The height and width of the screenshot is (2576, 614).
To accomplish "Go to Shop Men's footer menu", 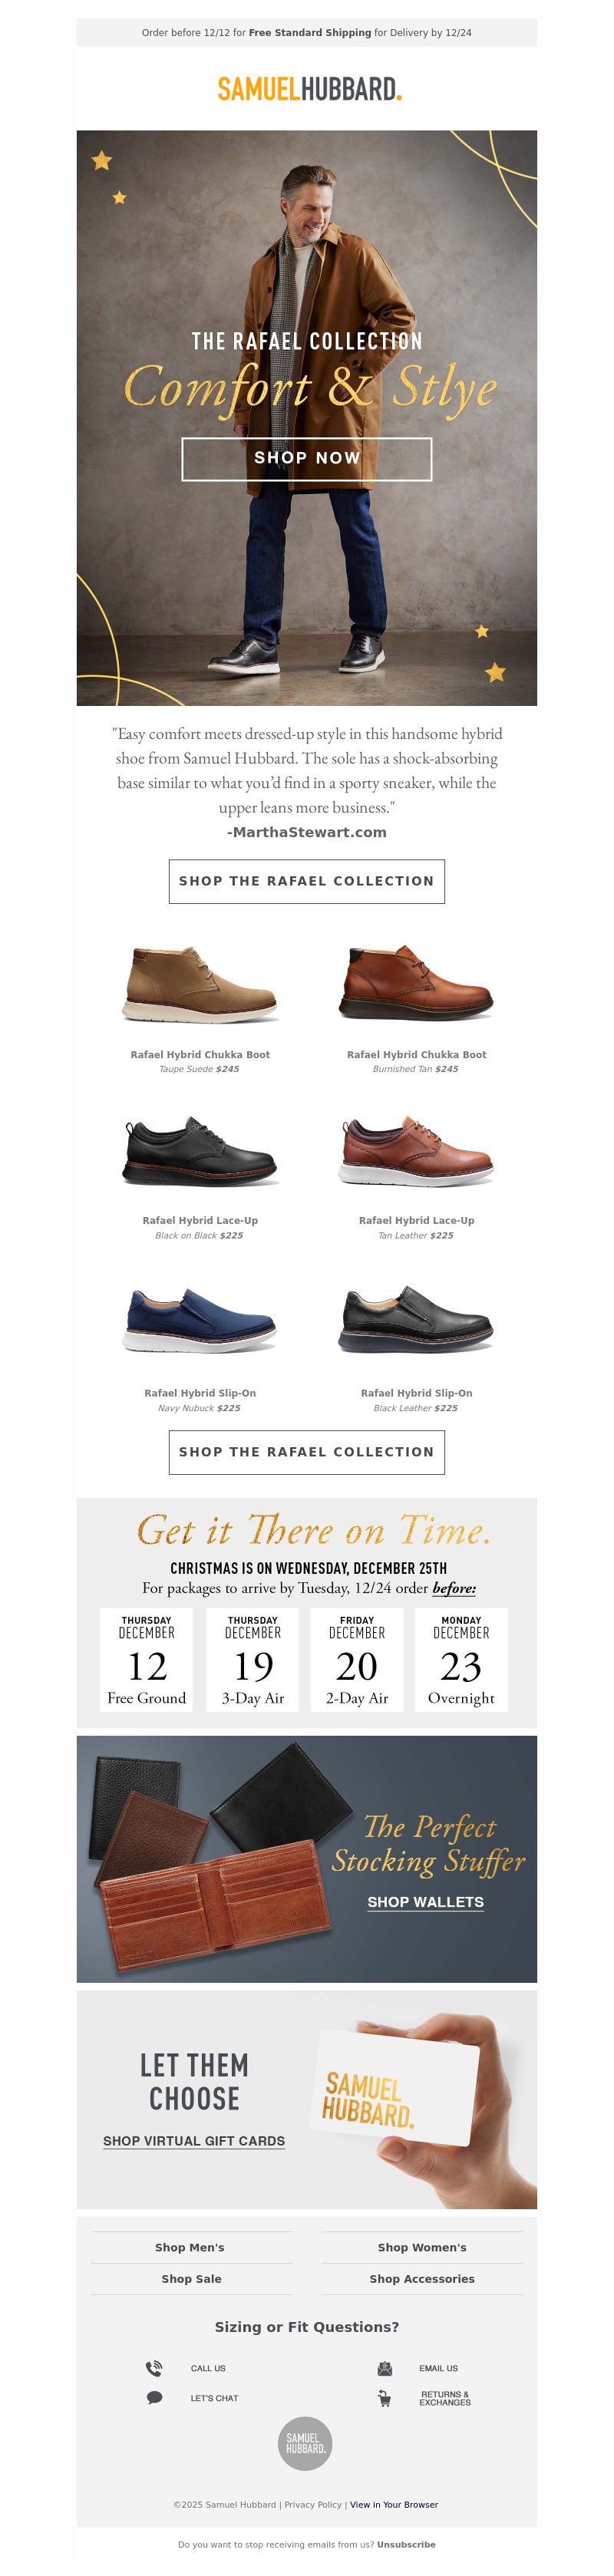I will [190, 2247].
